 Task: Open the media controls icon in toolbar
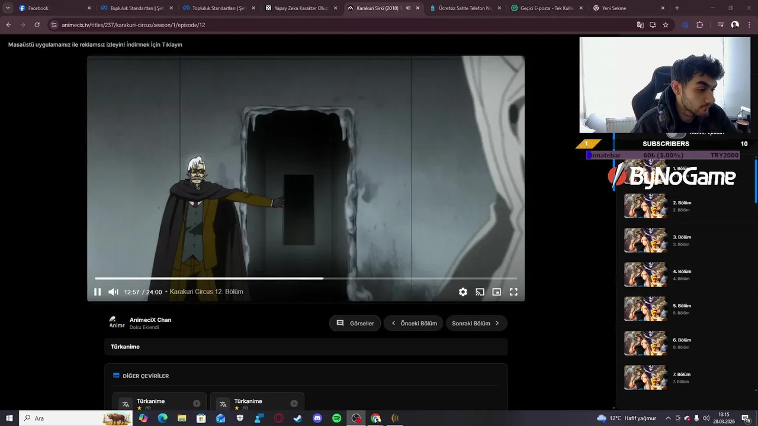(721, 25)
